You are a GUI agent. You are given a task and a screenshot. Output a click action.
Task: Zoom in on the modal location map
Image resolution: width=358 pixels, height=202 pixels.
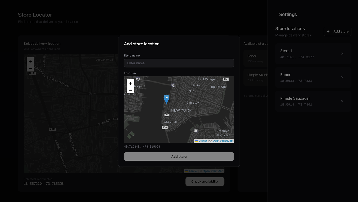tap(130, 83)
